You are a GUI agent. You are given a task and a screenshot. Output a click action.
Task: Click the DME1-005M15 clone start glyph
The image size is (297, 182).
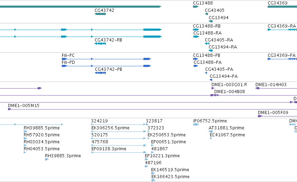(x=10, y=109)
